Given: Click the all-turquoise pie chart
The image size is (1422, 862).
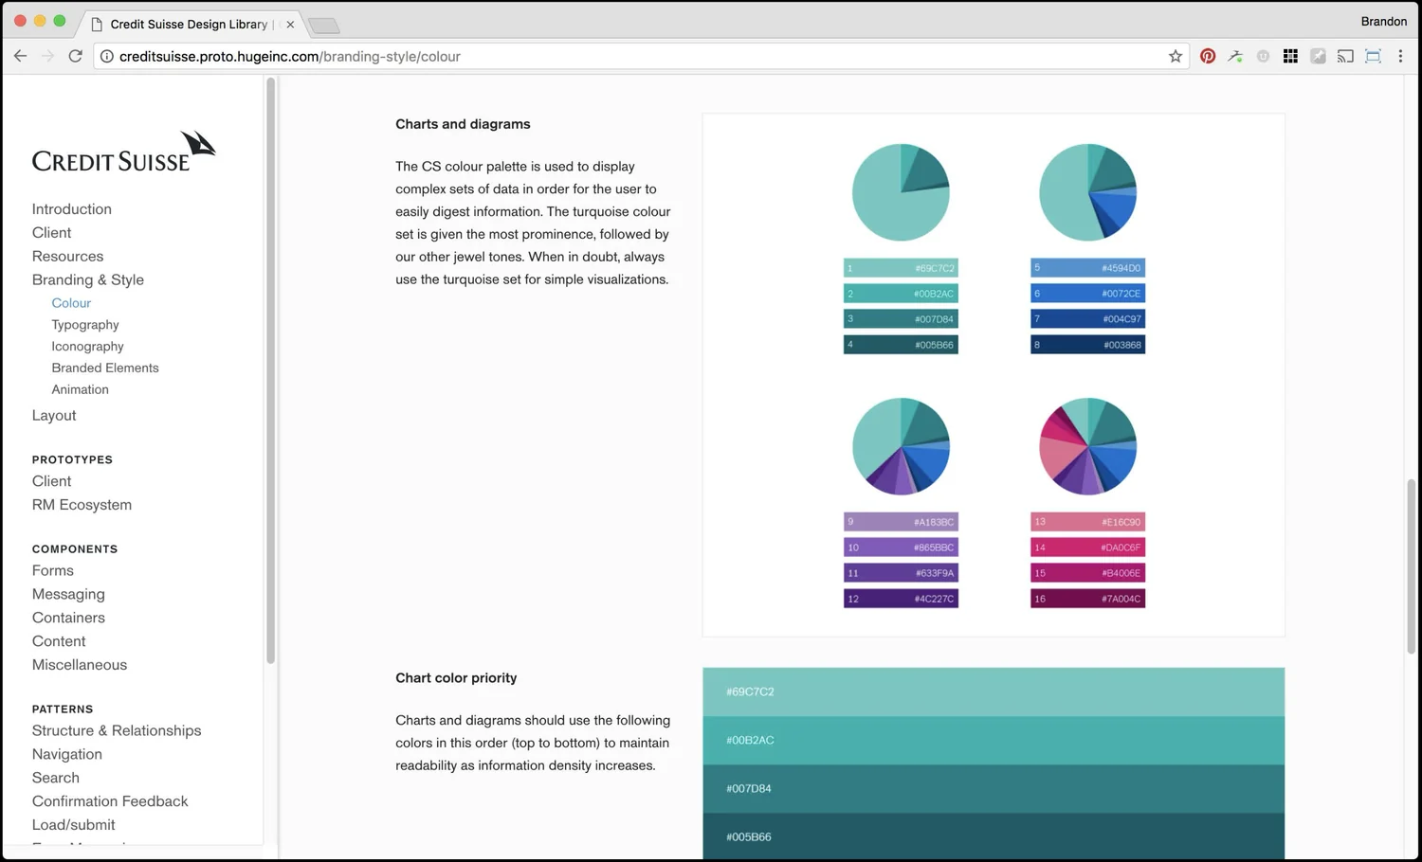Looking at the screenshot, I should (901, 192).
